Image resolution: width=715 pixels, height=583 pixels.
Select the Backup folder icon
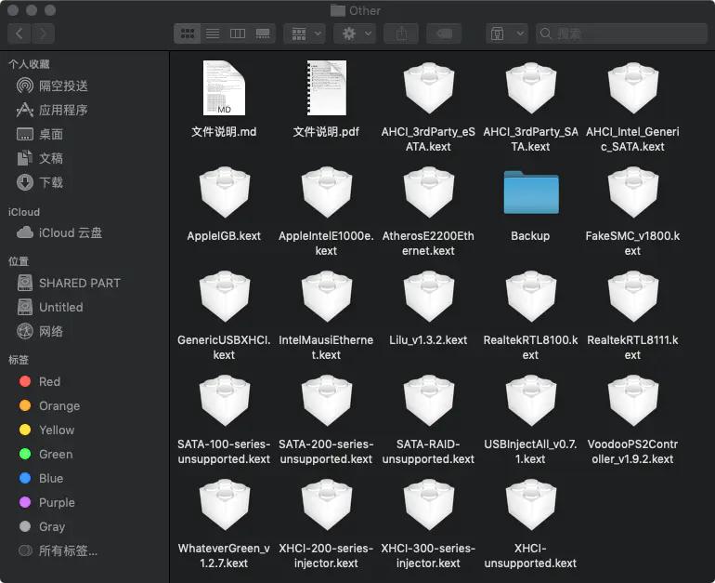pos(531,192)
